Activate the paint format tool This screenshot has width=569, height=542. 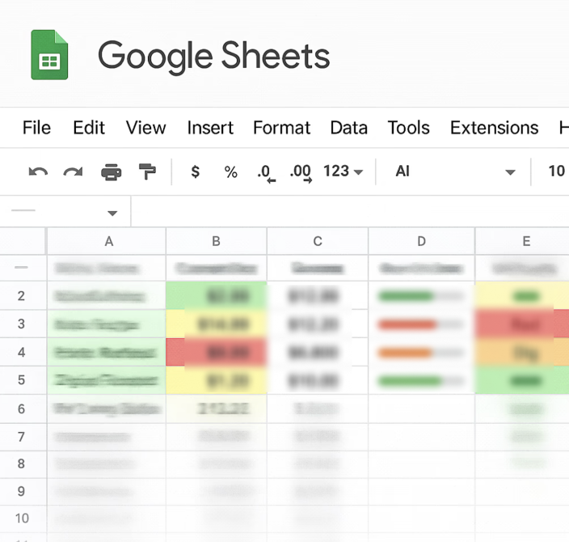click(x=147, y=171)
